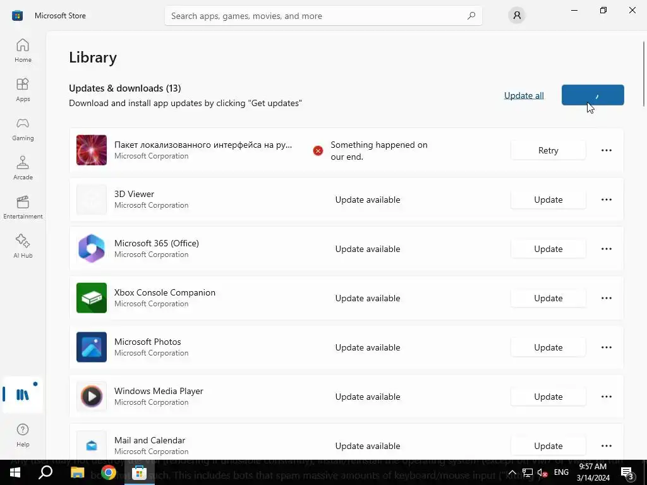This screenshot has width=647, height=485.
Task: Update Windows Media Player
Action: coord(548,397)
